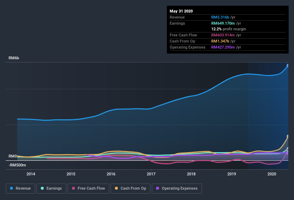Click the RM649.170m earnings value in tooltip
294x200 pixels.
223,23
